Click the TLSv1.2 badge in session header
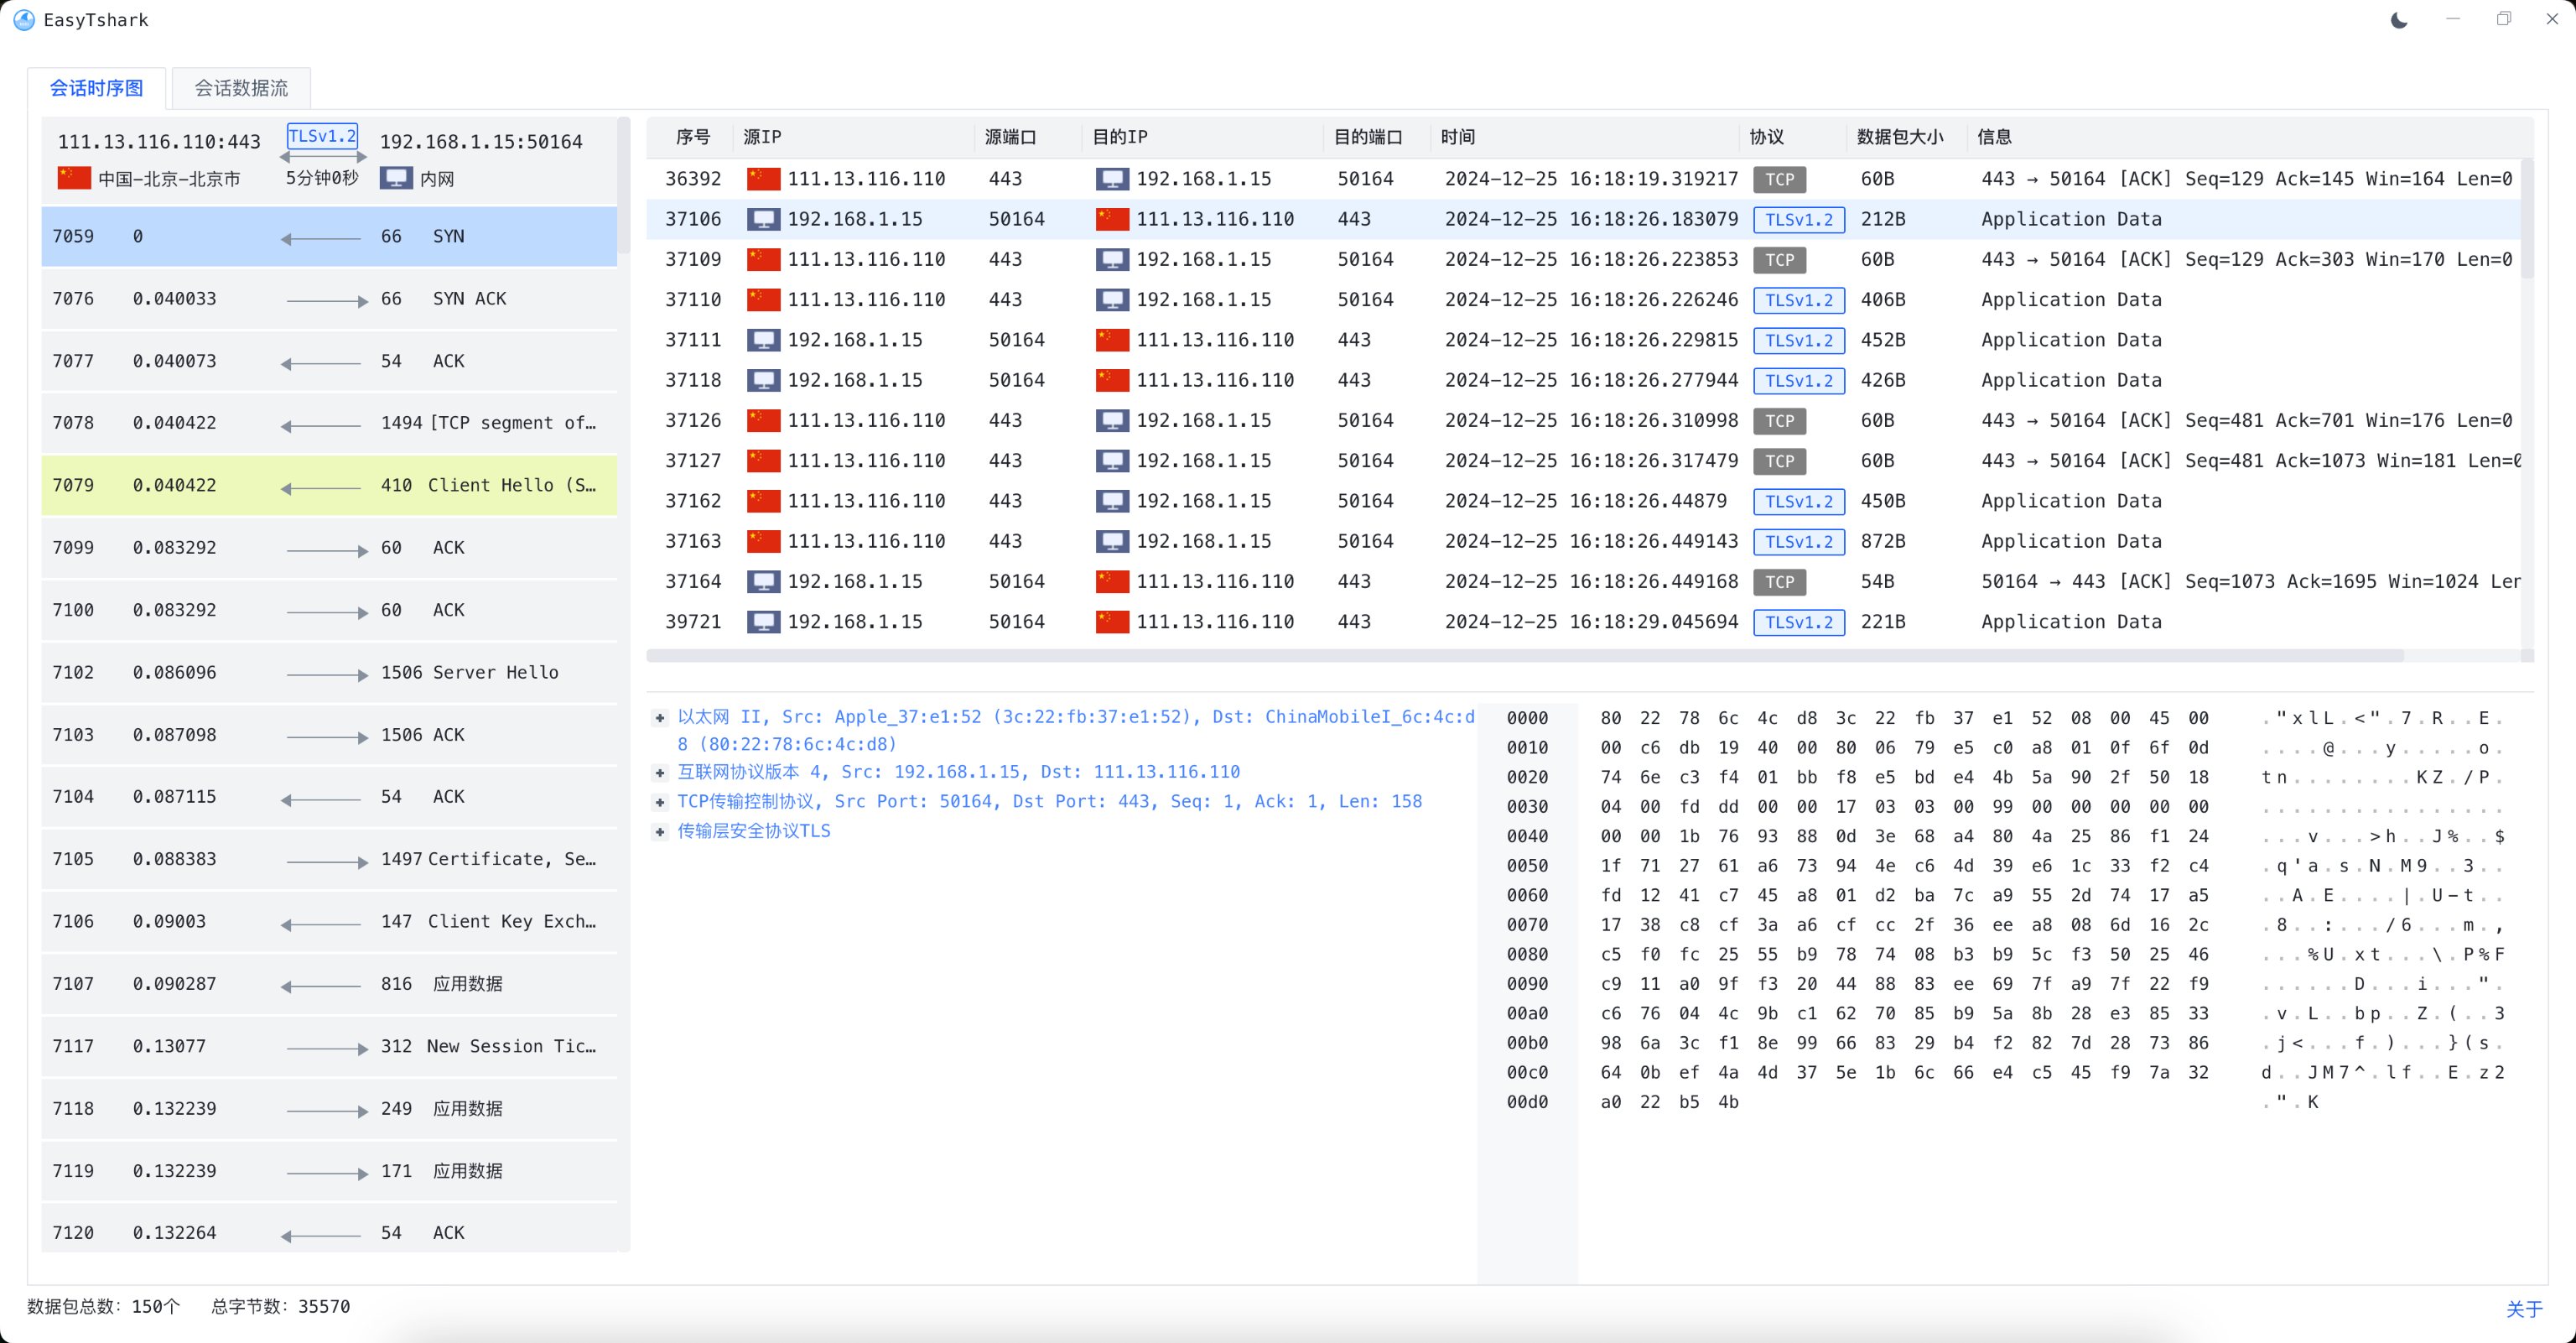Viewport: 2576px width, 1343px height. (x=322, y=136)
